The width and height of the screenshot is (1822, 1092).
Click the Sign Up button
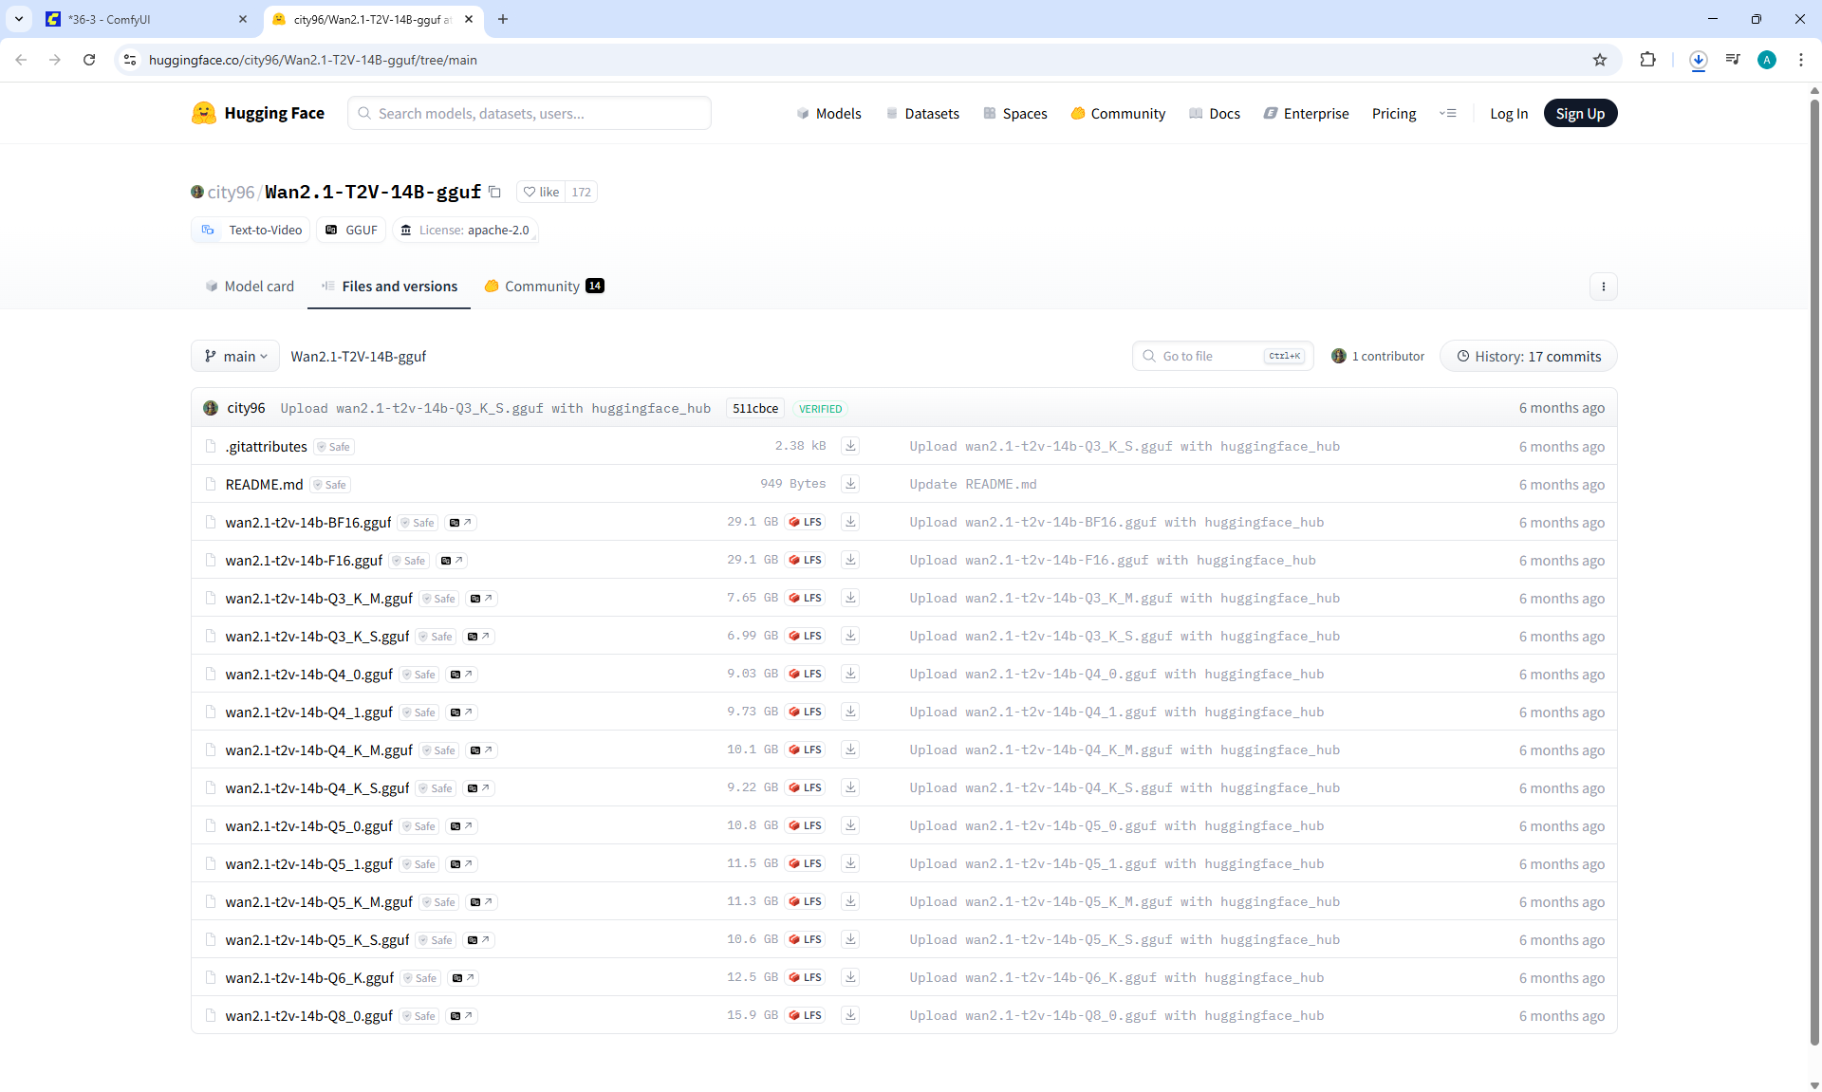point(1580,113)
